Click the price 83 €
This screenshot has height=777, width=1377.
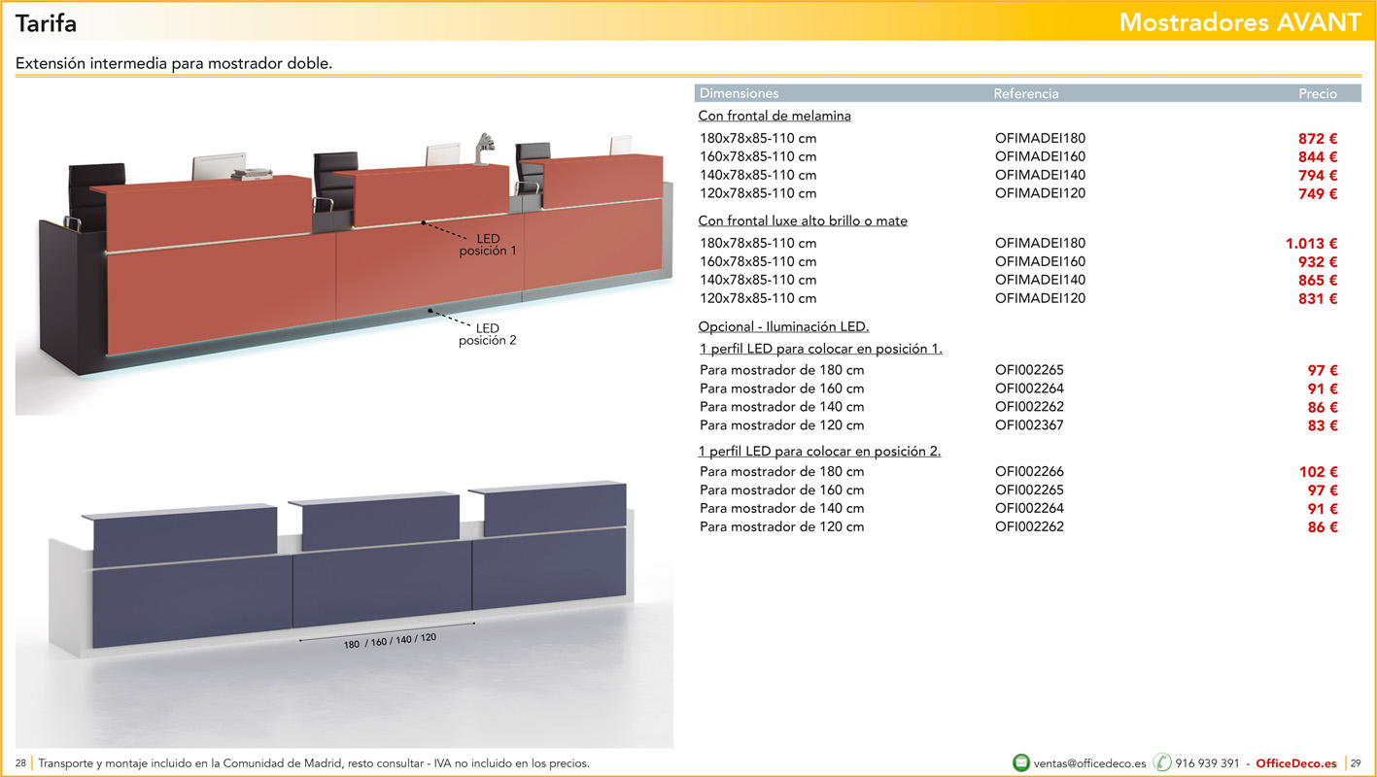1323,425
